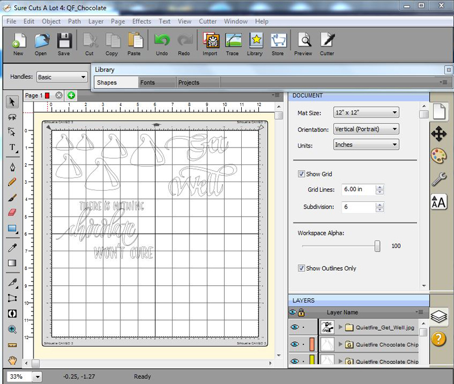The width and height of the screenshot is (454, 384).
Task: Select the Zoom magnifier tool
Action: [x=12, y=330]
